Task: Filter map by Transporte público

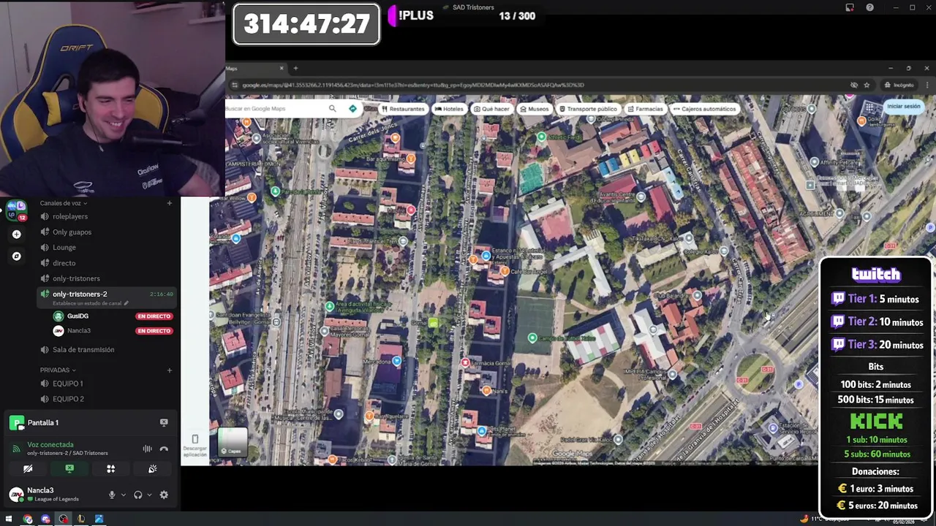Action: [588, 109]
